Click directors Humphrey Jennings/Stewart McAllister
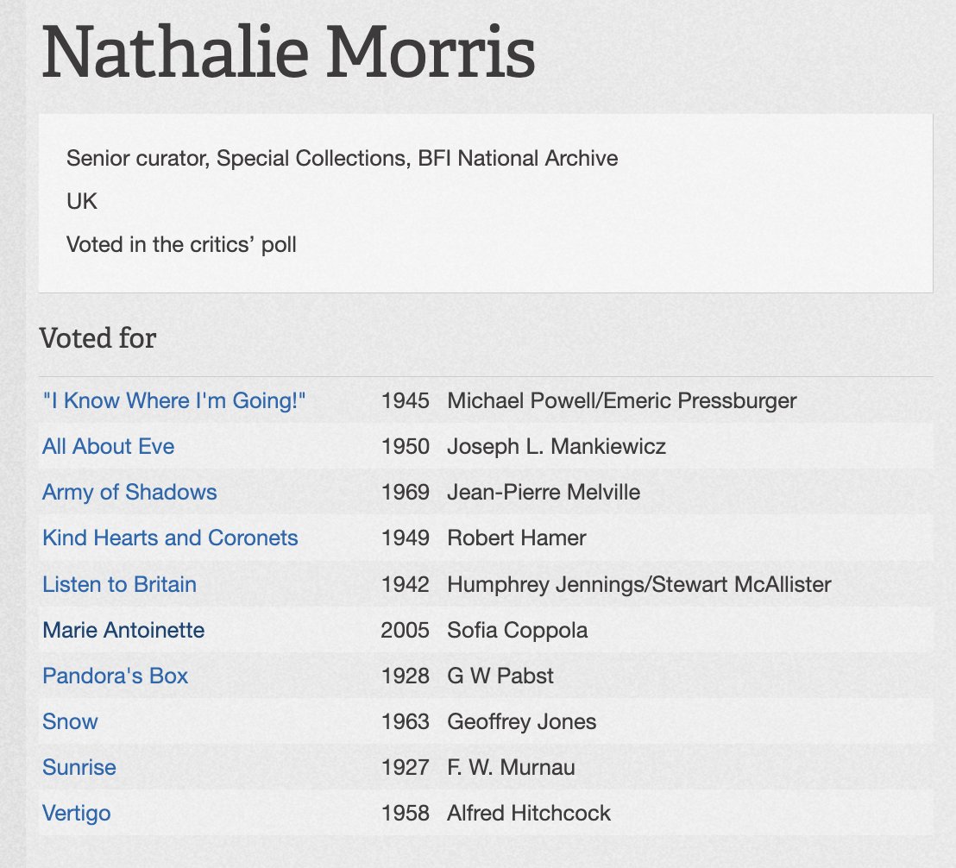This screenshot has height=868, width=956. [639, 584]
